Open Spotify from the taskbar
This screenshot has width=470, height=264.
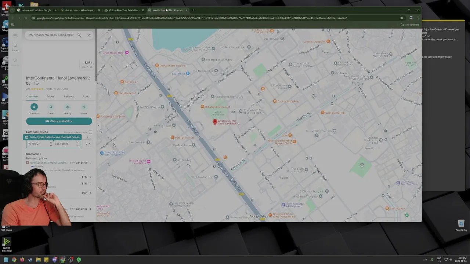(x=79, y=260)
